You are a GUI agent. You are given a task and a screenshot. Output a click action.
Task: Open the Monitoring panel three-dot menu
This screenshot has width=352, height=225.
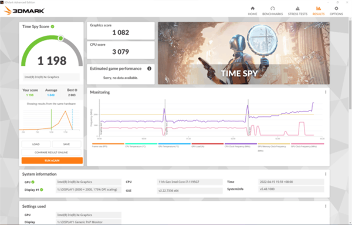[326, 92]
